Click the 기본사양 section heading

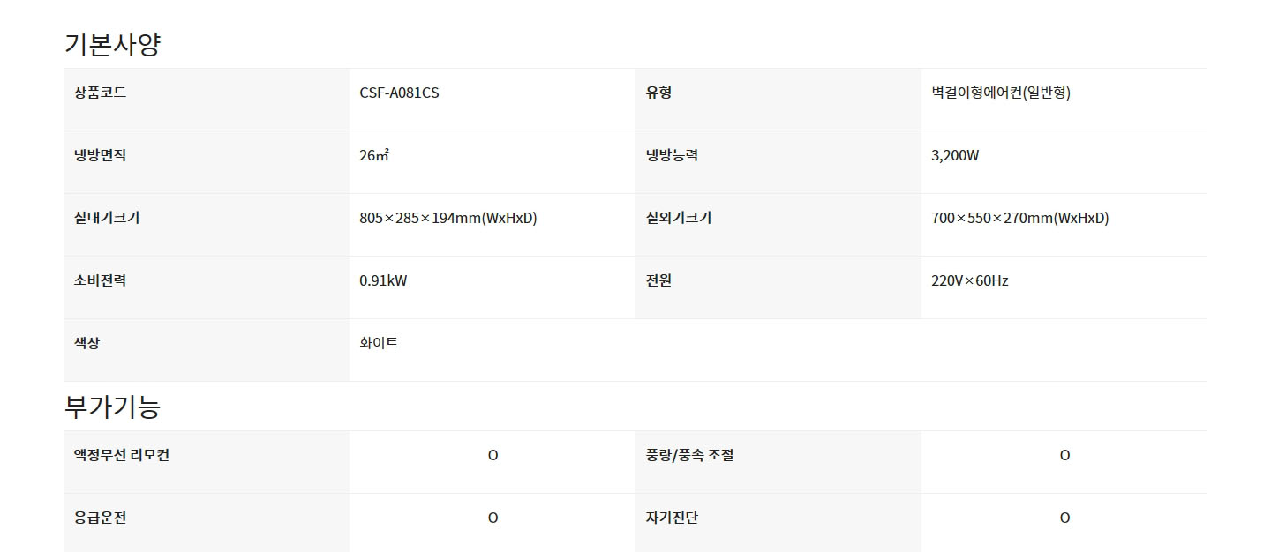112,43
